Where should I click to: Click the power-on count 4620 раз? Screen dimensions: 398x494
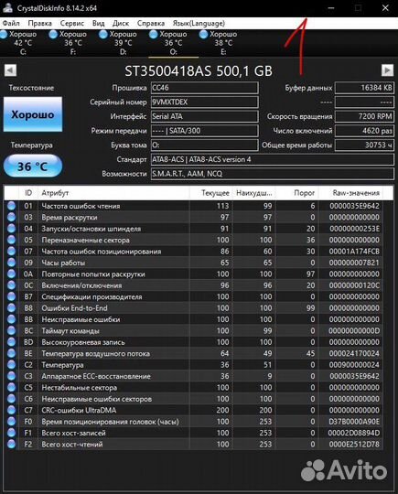click(x=364, y=131)
